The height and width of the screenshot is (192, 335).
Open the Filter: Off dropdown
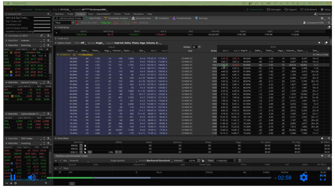(80, 43)
